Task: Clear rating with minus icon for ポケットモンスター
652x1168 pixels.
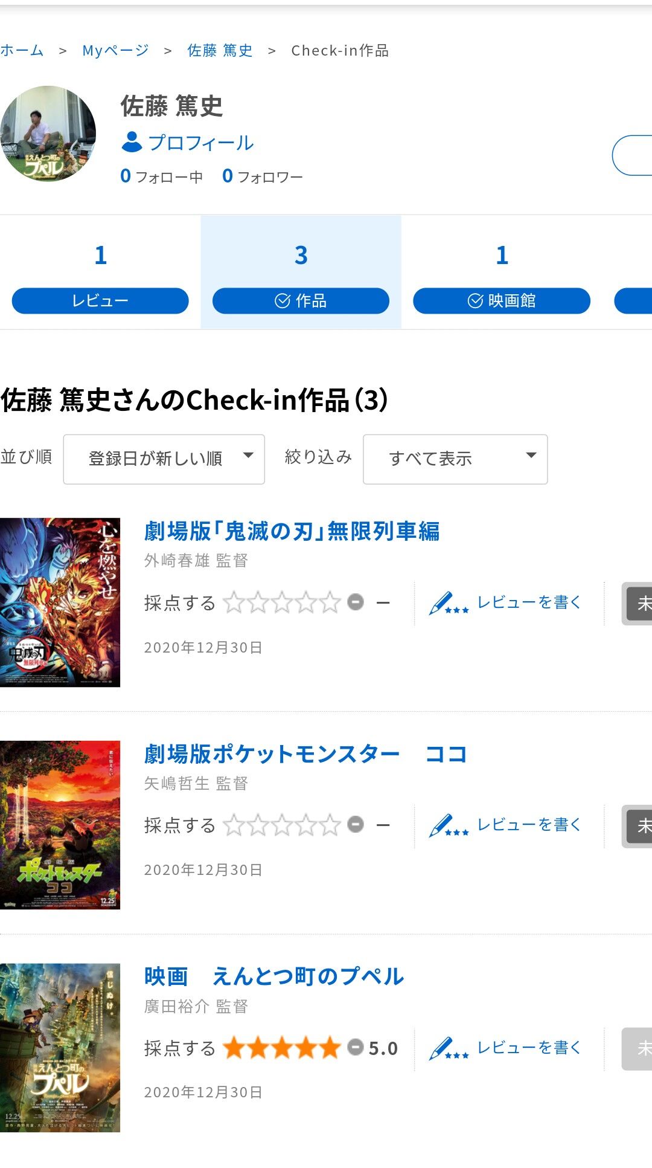Action: tap(356, 824)
